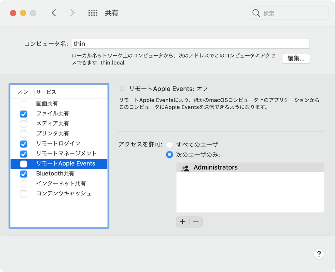
Task: Go back with the left chevron
Action: point(54,13)
